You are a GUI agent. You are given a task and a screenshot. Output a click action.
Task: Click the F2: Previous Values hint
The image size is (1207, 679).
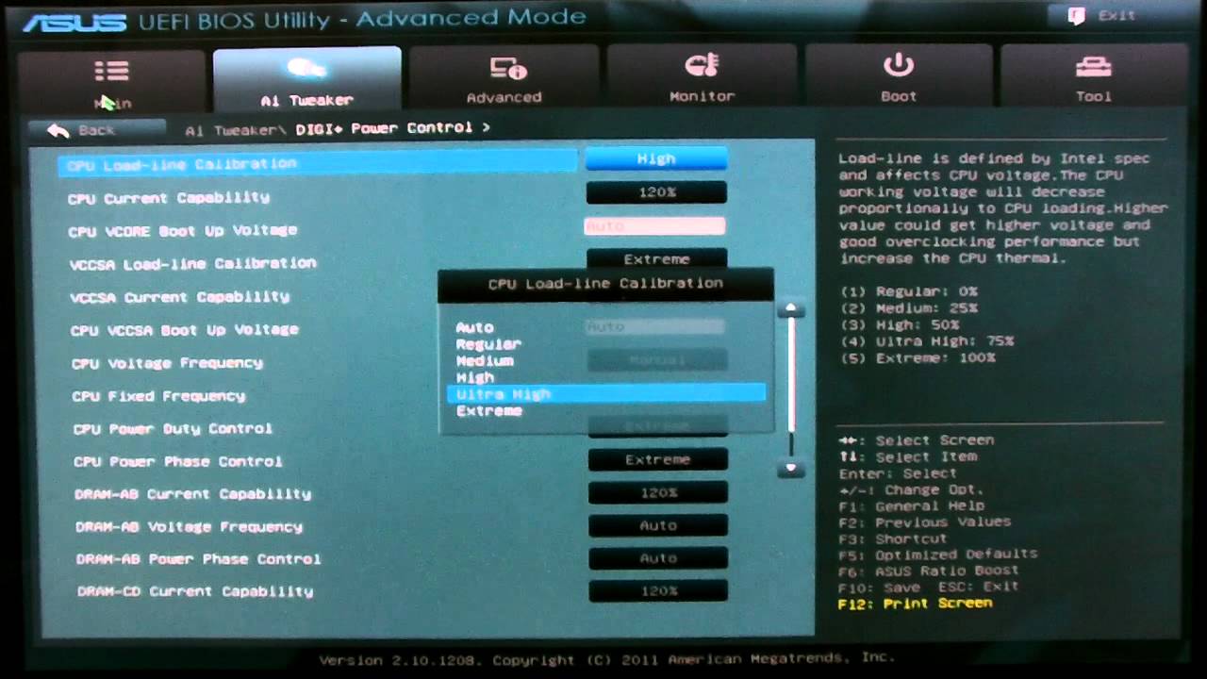point(924,522)
